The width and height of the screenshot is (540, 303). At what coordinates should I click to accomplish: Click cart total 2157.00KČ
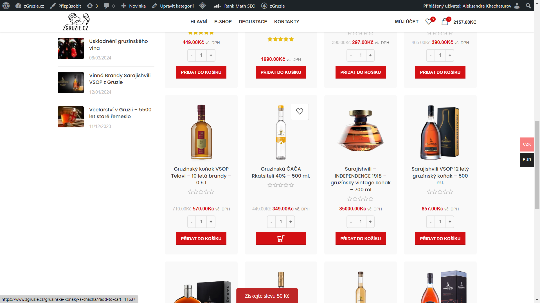(x=465, y=22)
